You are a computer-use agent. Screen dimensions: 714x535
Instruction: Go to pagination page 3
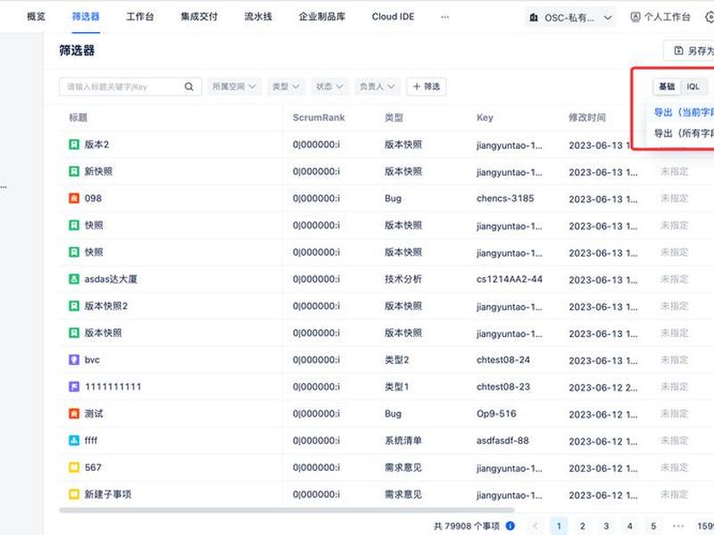(606, 526)
